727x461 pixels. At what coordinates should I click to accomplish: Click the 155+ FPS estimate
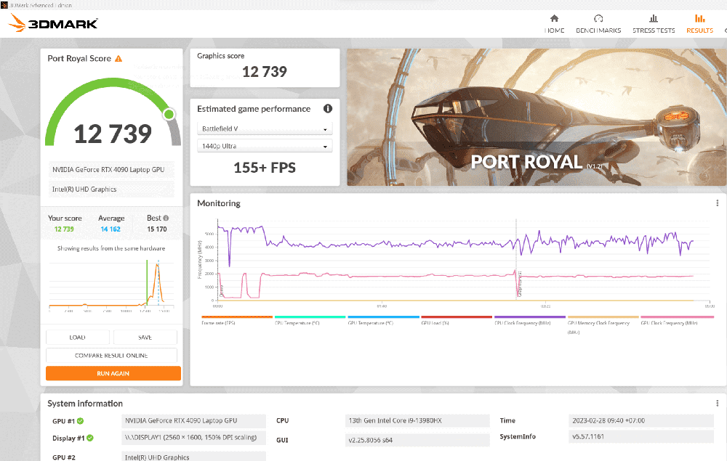pyautogui.click(x=265, y=168)
